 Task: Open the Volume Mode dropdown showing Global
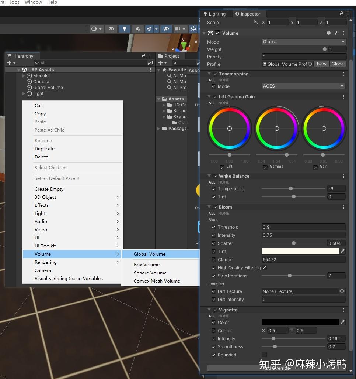[303, 42]
